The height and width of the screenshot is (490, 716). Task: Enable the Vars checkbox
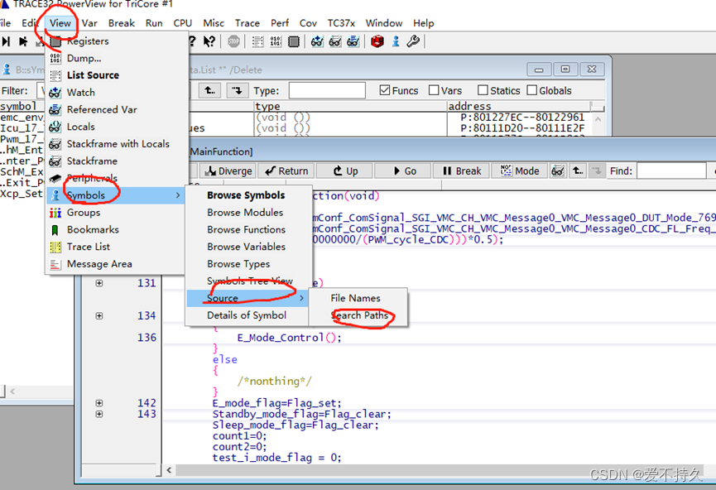coord(434,90)
